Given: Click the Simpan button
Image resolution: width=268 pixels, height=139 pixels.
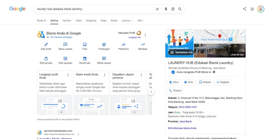Looking at the screenshot, I should 205,82.
